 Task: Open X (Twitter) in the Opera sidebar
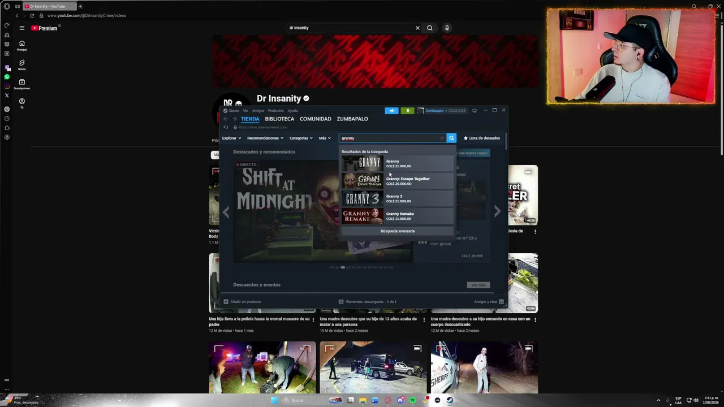(x=7, y=96)
